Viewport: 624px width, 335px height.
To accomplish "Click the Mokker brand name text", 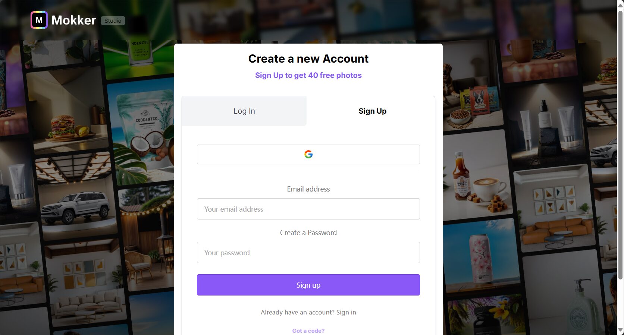I will click(74, 20).
